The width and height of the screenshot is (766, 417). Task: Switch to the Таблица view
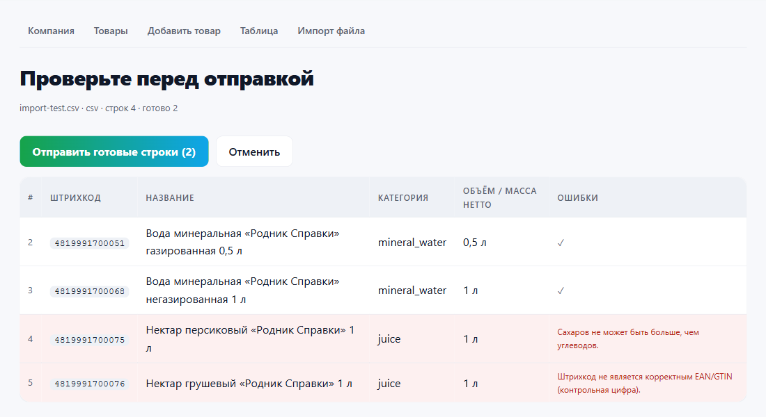[259, 31]
